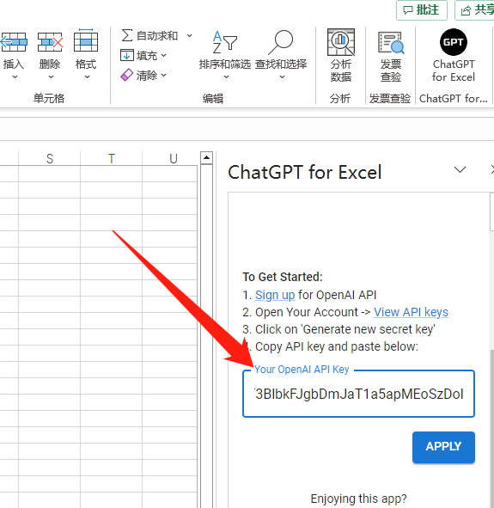Click the AutoSum sigma icon
The height and width of the screenshot is (508, 494).
pos(127,35)
